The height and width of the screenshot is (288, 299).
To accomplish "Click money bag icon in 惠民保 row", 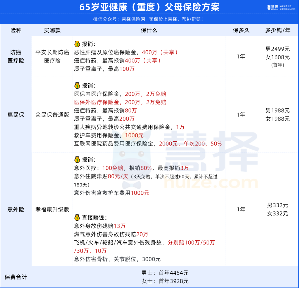I will pos(77,86).
